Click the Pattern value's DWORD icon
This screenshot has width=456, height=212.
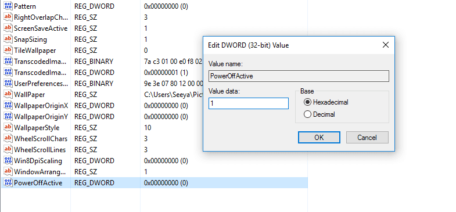(x=8, y=6)
